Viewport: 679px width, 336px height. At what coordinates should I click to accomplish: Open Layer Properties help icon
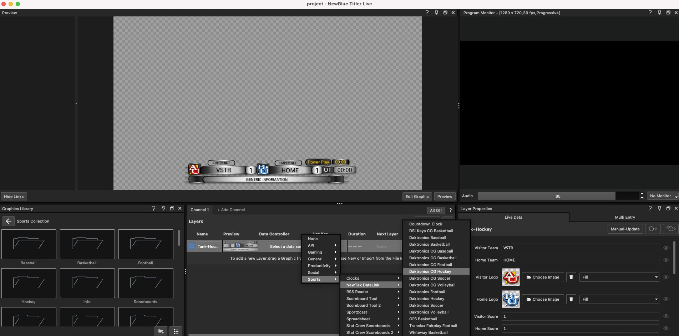650,208
